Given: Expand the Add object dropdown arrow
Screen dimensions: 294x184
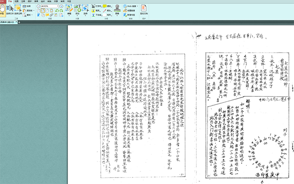Looking at the screenshot, I should (77, 16).
